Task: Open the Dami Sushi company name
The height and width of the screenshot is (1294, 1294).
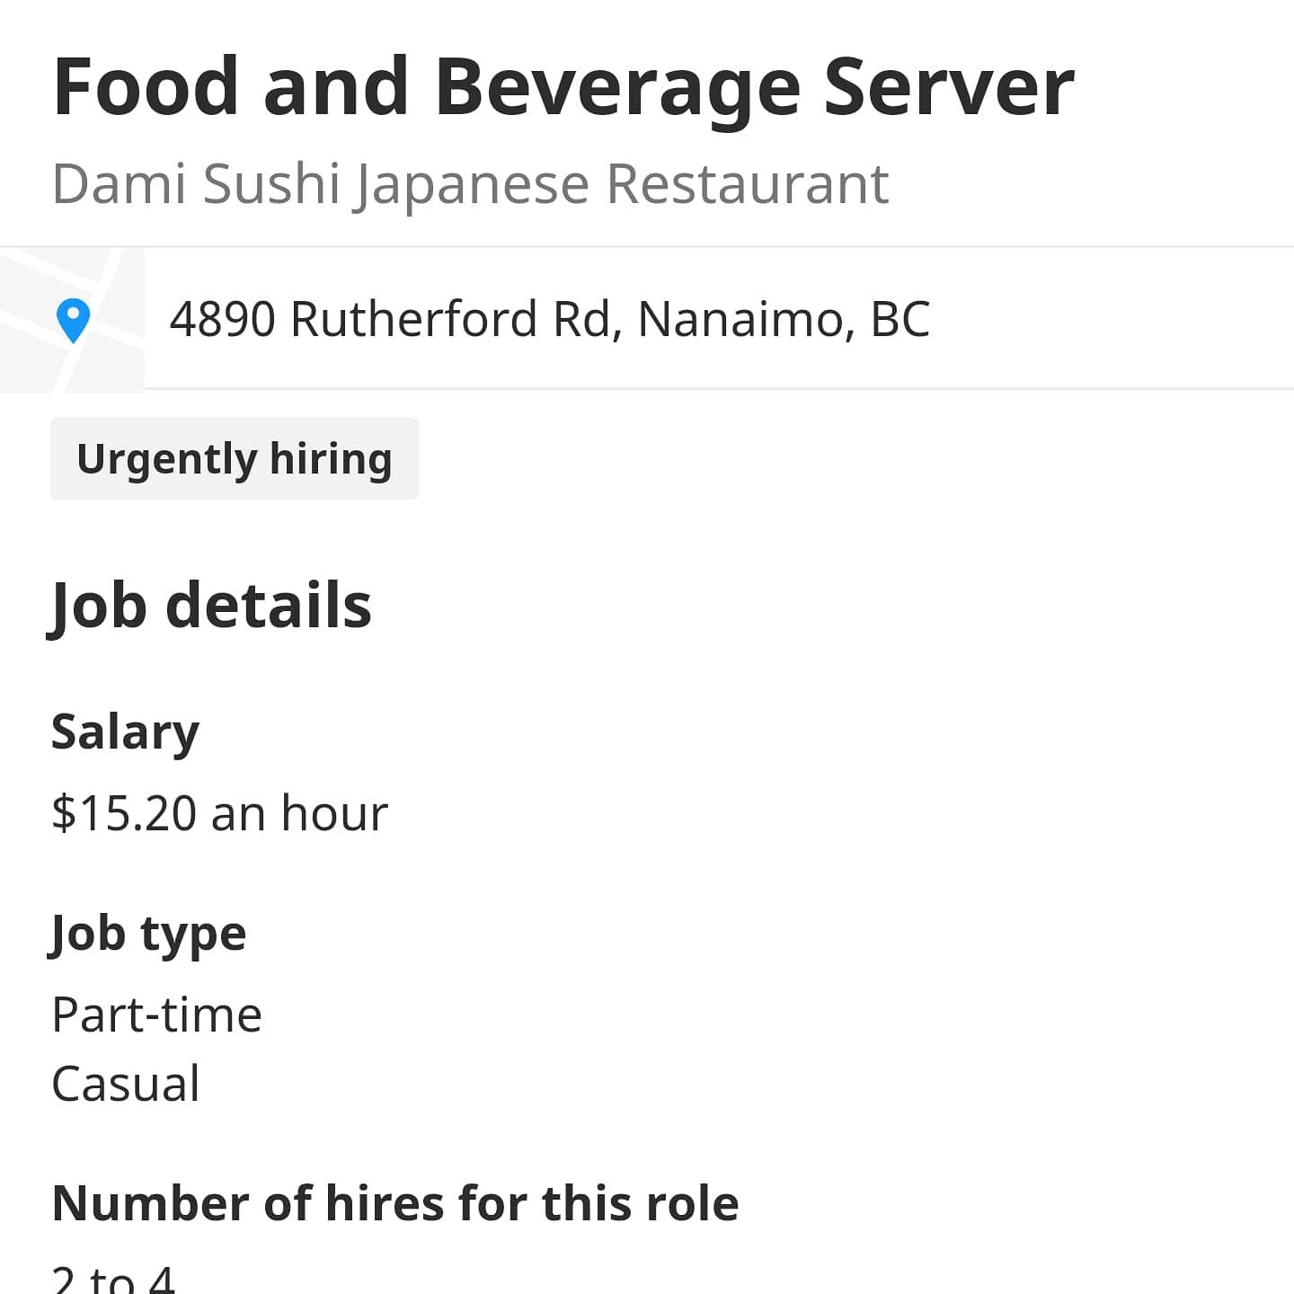Action: pyautogui.click(x=196, y=183)
